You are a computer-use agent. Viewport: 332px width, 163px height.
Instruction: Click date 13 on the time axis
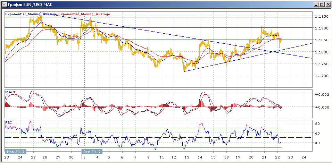tap(187, 157)
